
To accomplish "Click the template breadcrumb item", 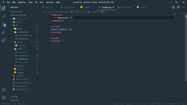I will 93,12.
